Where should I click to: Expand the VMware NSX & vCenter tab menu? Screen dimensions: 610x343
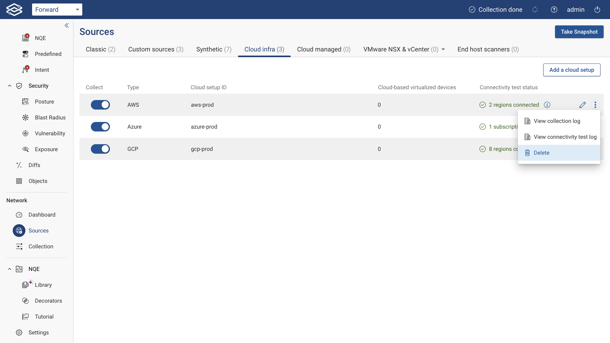[x=443, y=50]
